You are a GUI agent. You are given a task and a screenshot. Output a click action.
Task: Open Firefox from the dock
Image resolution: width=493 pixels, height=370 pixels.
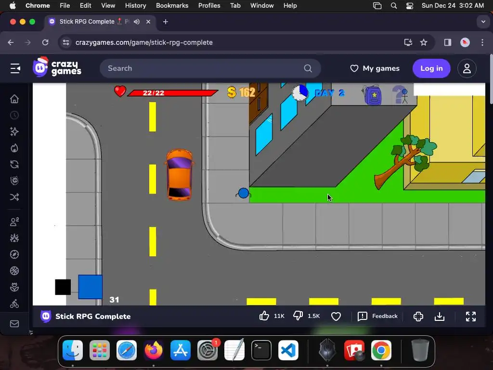[x=154, y=350]
